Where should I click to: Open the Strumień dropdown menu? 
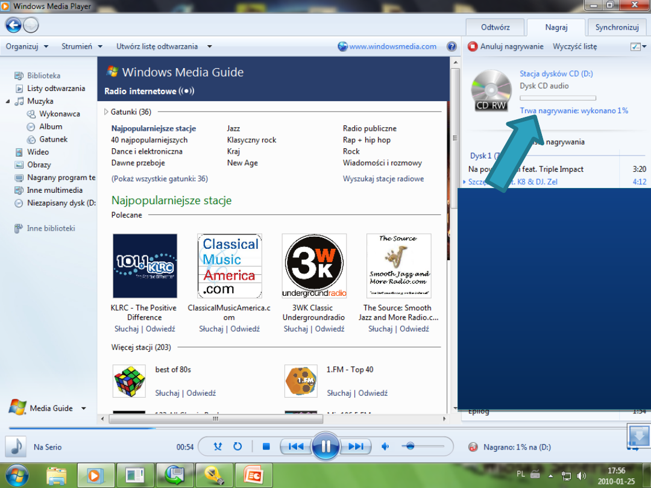coord(81,46)
